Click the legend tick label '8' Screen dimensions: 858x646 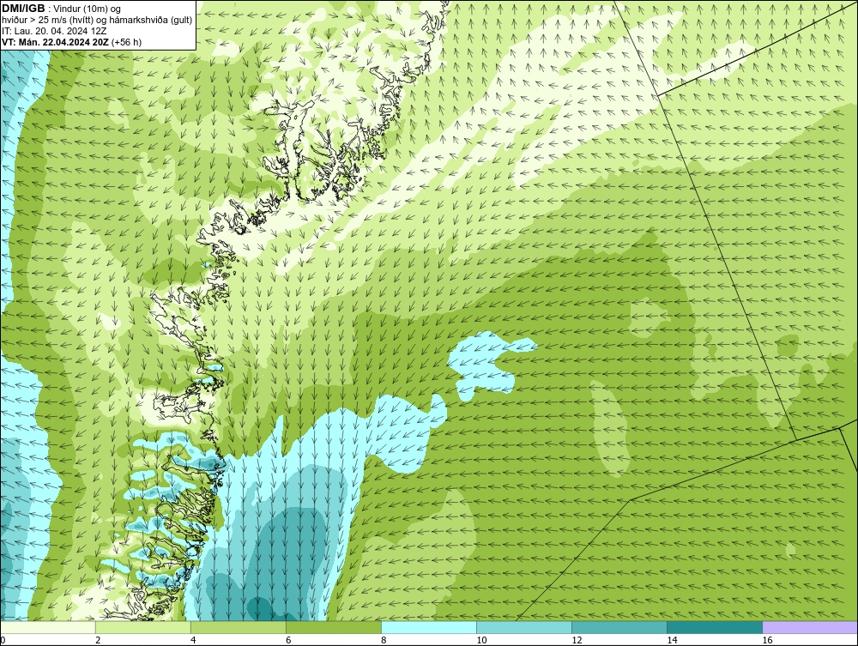[384, 640]
